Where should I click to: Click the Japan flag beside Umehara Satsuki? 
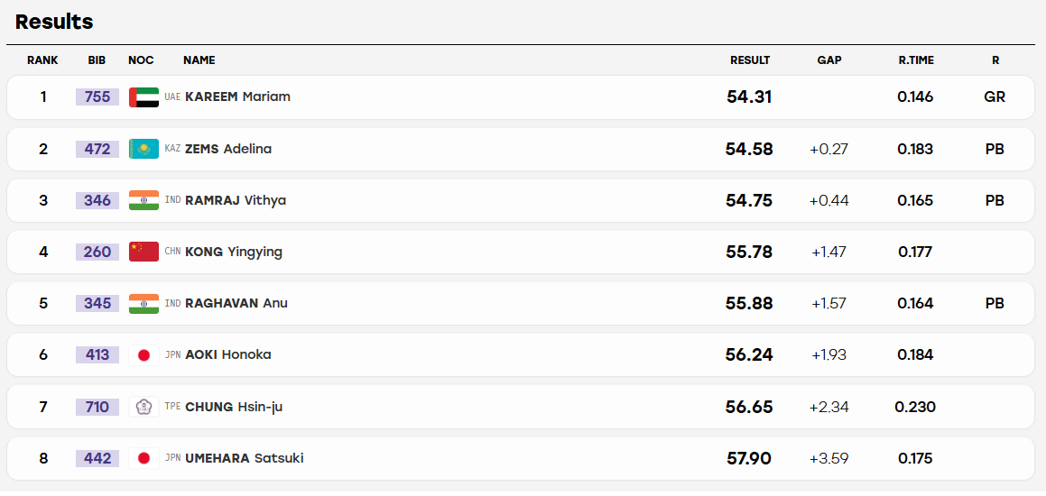coord(143,458)
